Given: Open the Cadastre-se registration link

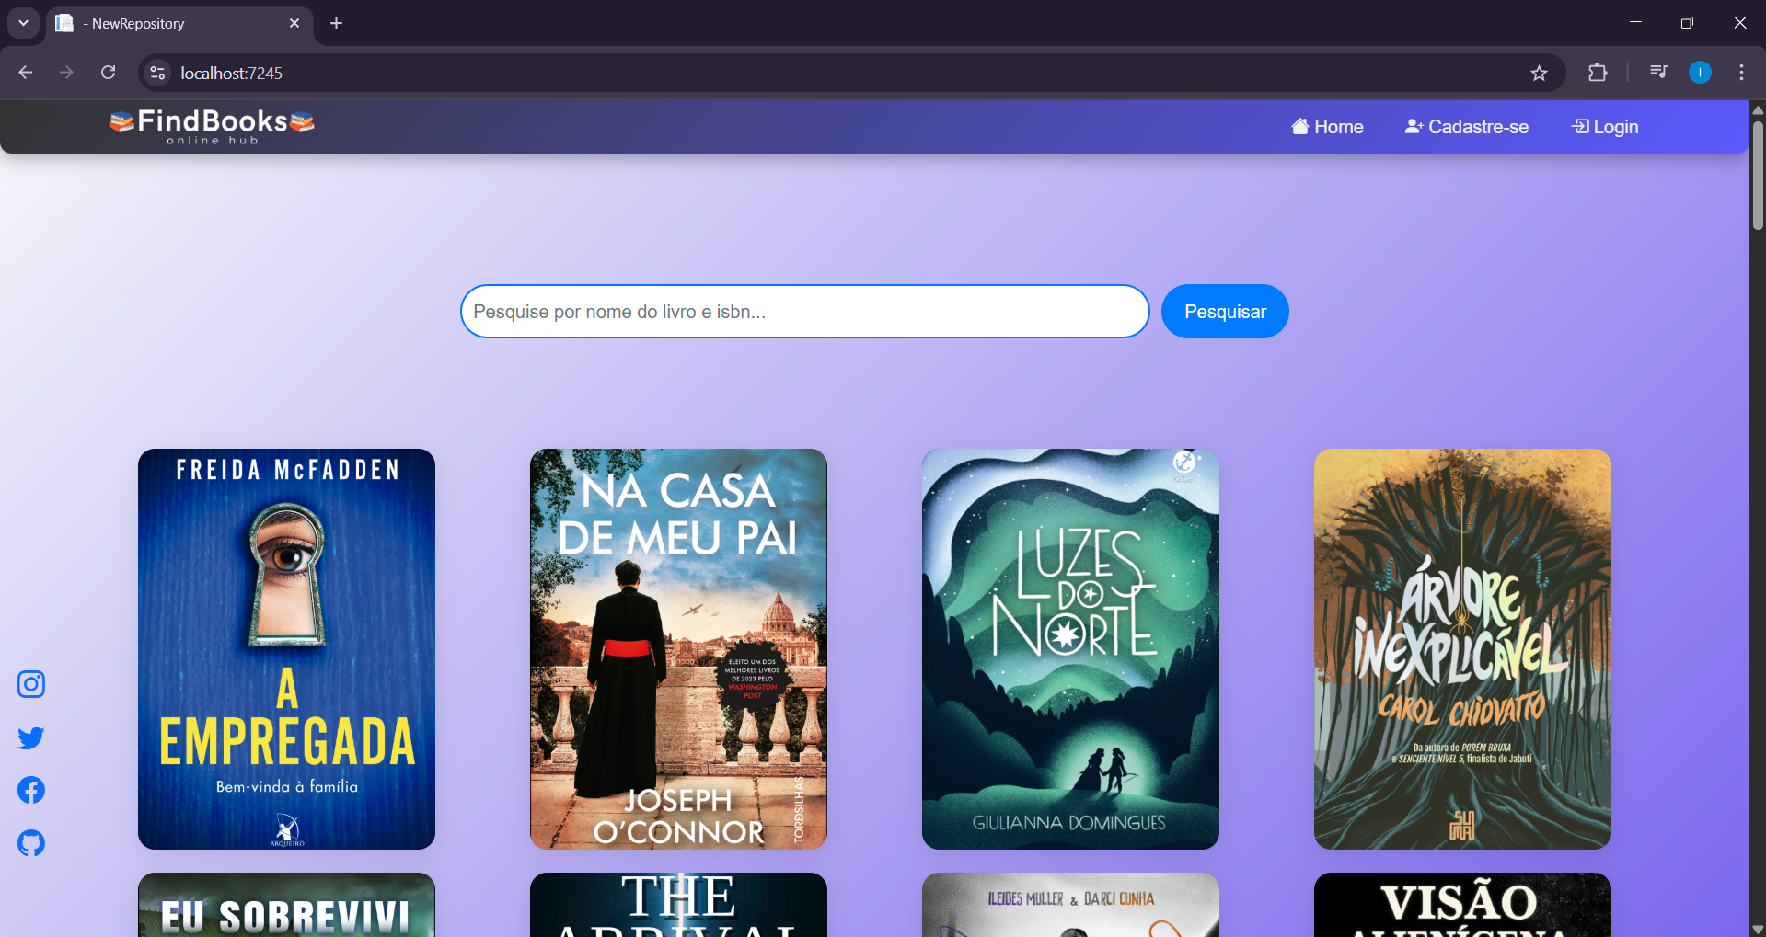Looking at the screenshot, I should point(1467,127).
